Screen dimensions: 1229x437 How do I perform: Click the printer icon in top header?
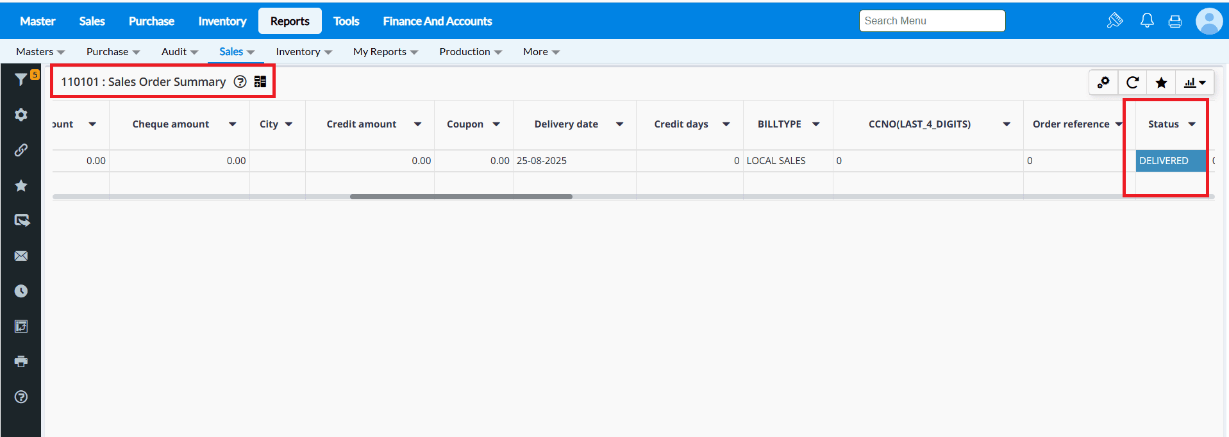1175,21
